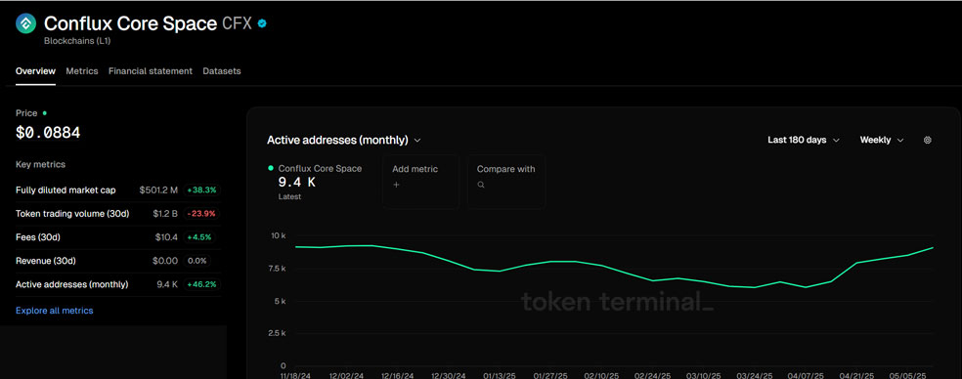962x379 pixels.
Task: Click the search icon under Compare with
Action: tap(481, 185)
